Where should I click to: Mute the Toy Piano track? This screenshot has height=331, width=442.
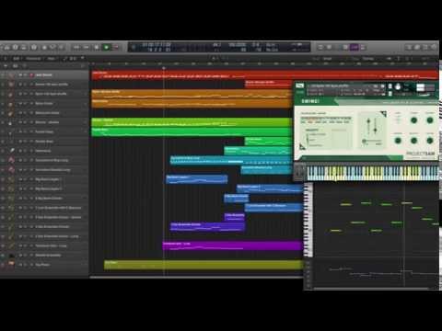(20, 265)
